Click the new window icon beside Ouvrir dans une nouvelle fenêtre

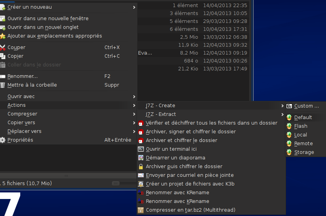pyautogui.click(x=2, y=19)
